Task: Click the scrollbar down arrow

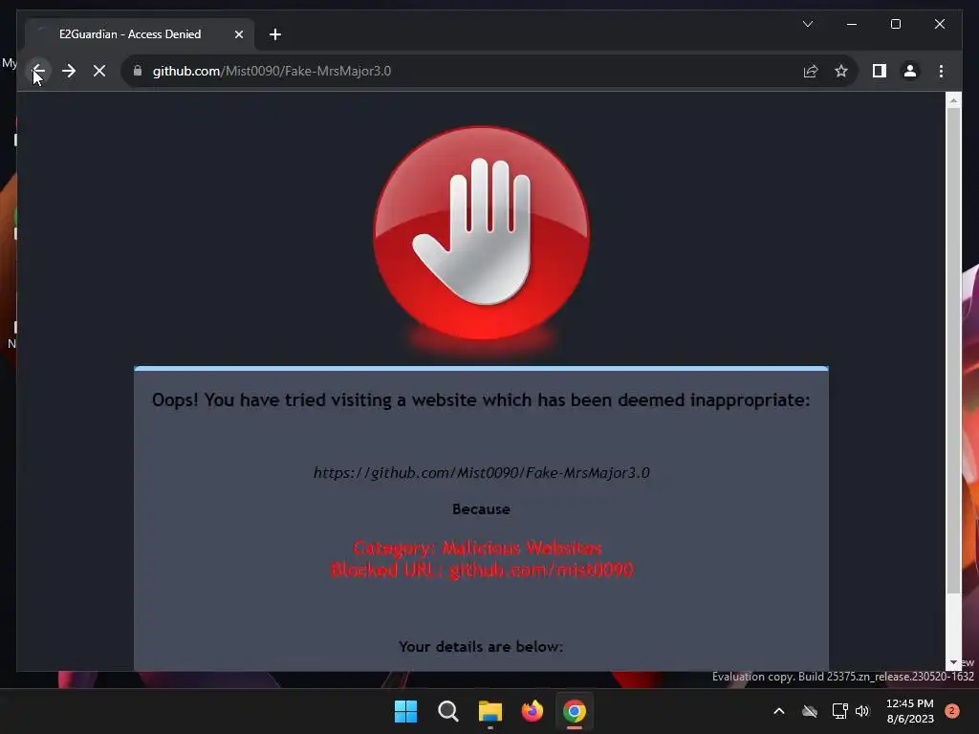Action: pyautogui.click(x=953, y=663)
